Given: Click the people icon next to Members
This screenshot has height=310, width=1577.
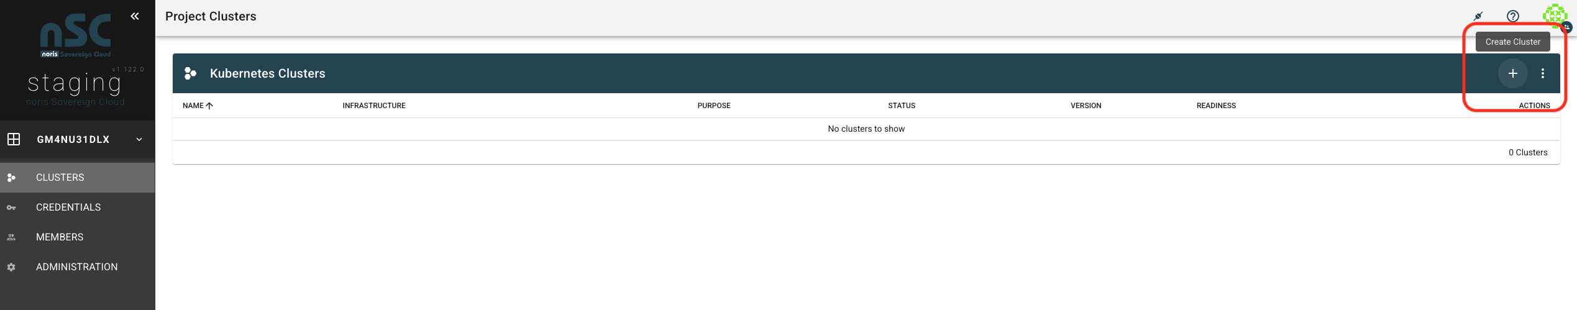Looking at the screenshot, I should 11,237.
